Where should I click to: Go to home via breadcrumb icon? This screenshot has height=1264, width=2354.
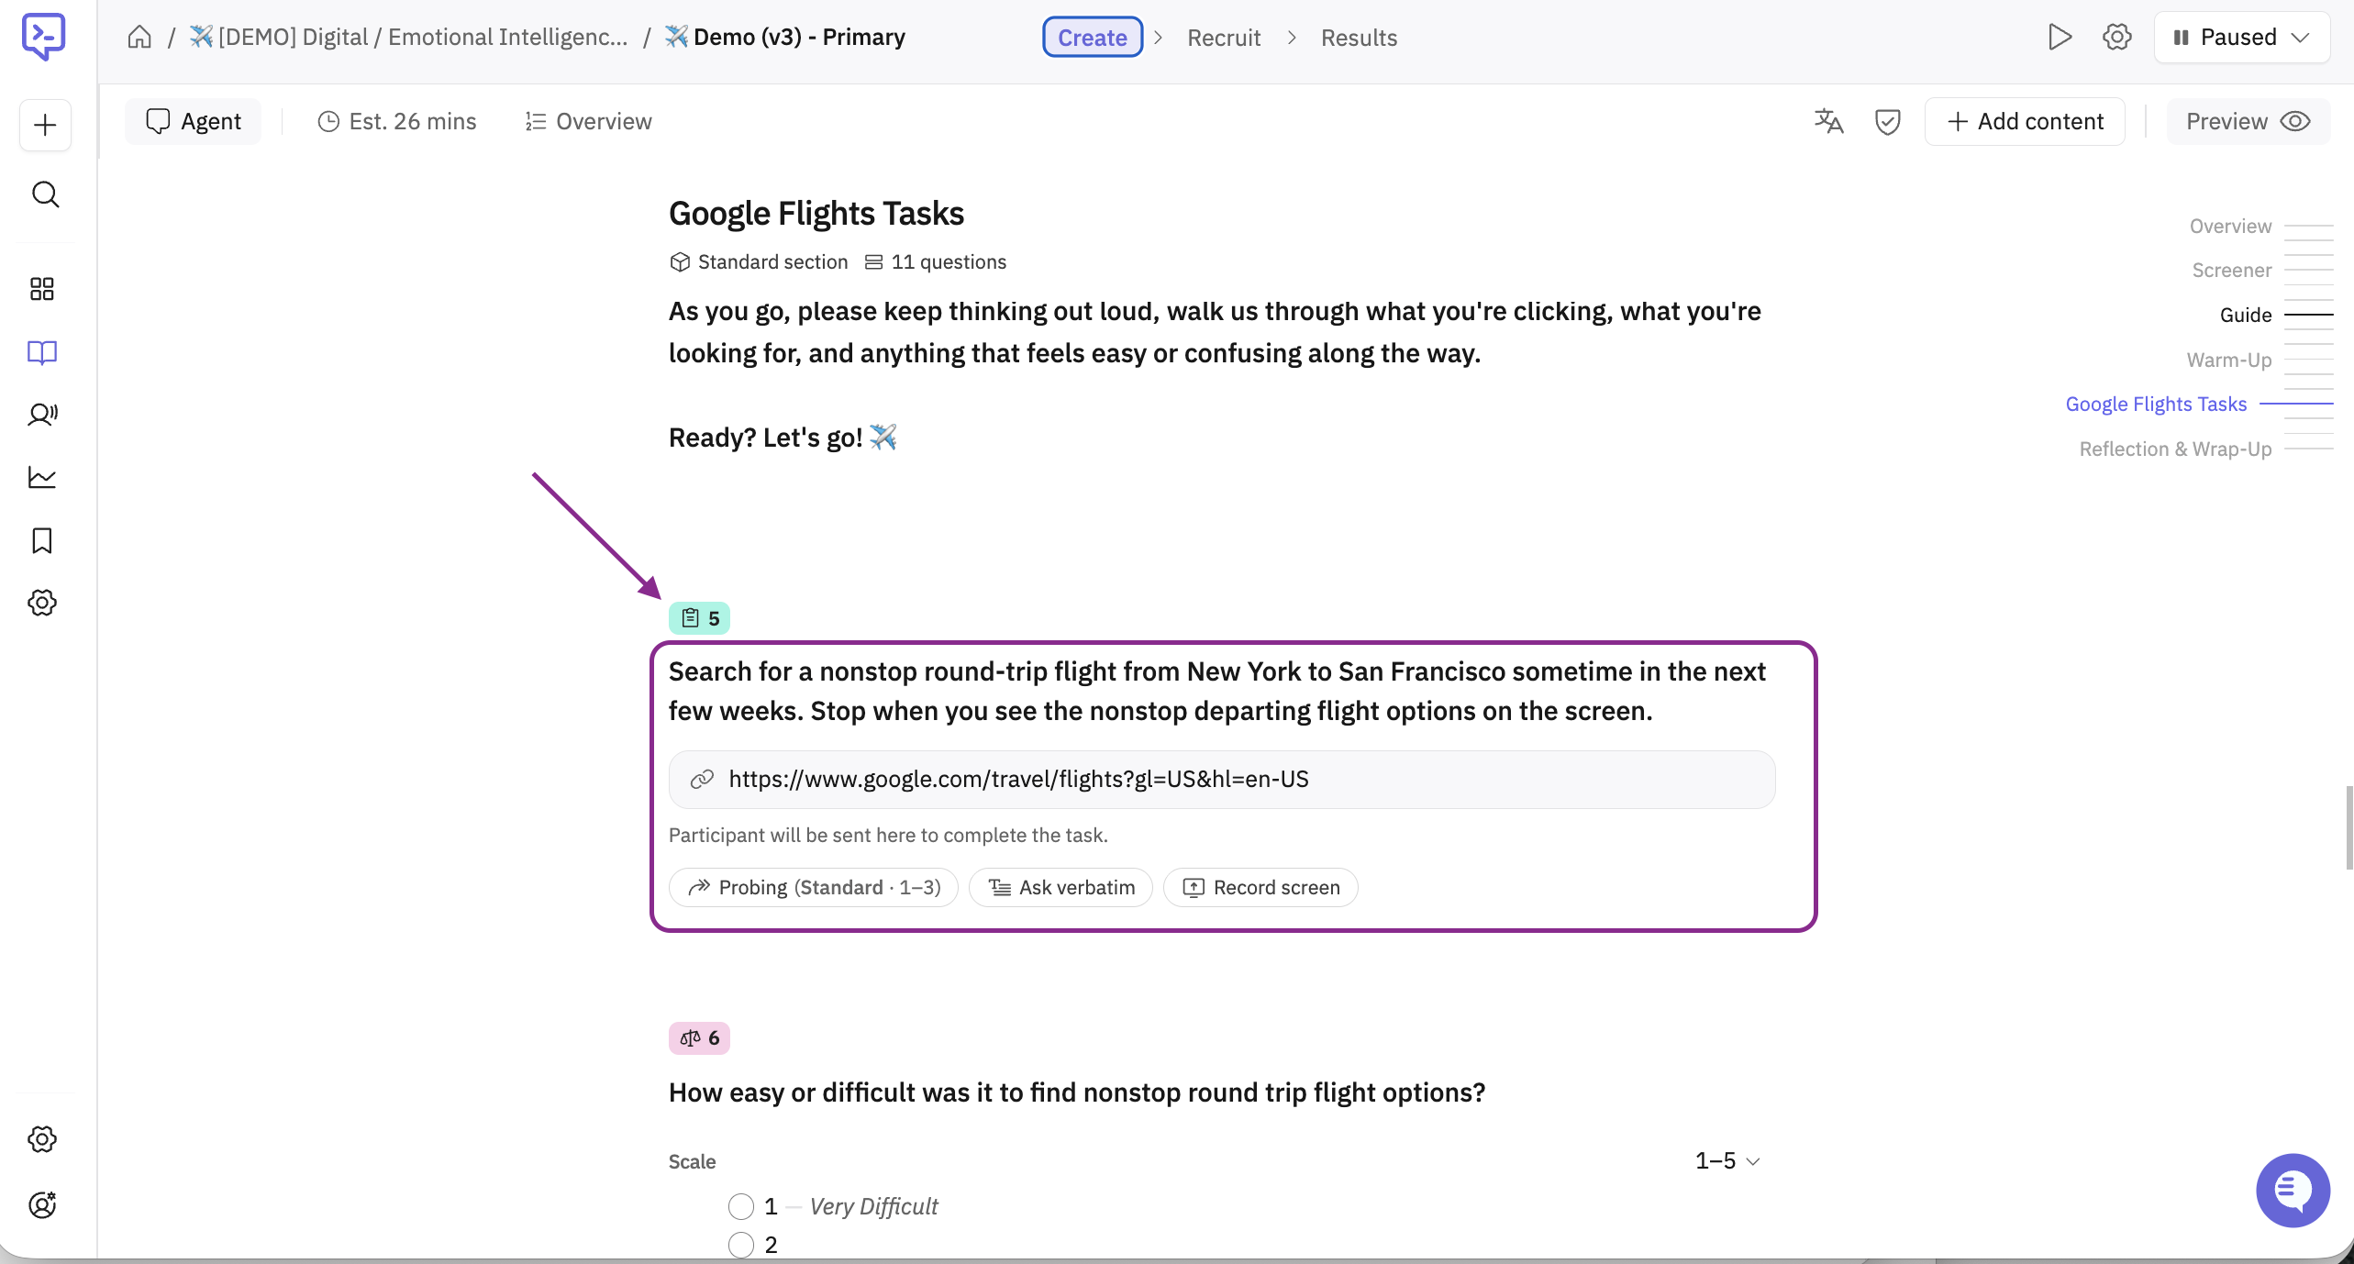pos(139,37)
